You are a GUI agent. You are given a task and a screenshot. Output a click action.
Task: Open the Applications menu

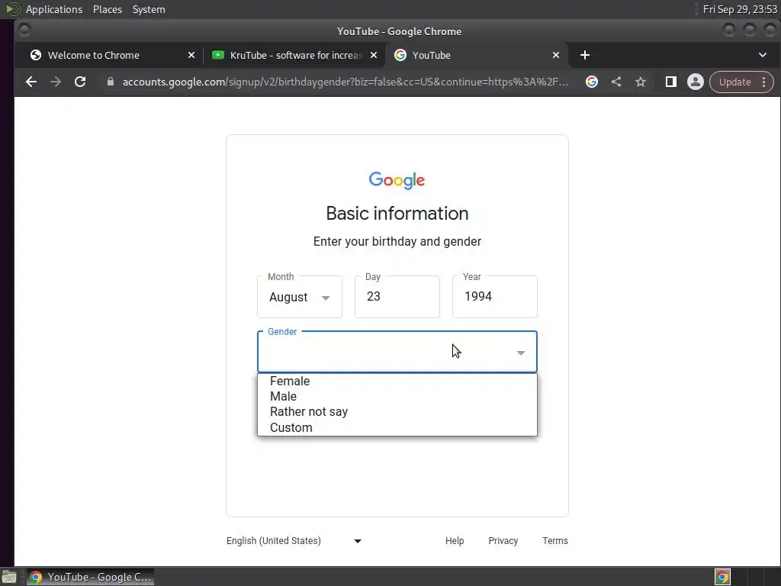(54, 9)
